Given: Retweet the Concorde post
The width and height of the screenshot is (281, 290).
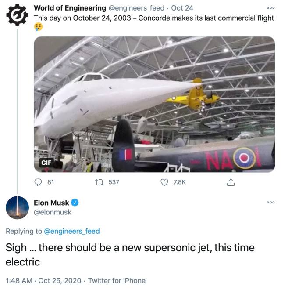Looking at the screenshot, I should tap(99, 182).
